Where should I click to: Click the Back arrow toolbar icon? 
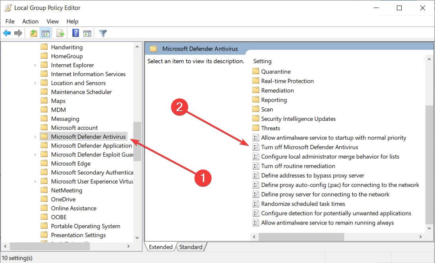coord(7,33)
